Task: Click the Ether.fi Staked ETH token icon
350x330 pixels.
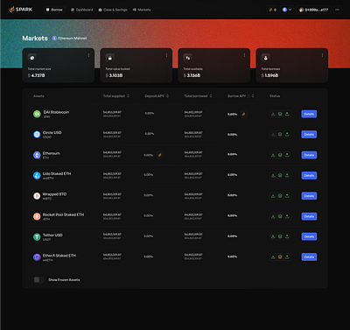Action: 37,257
